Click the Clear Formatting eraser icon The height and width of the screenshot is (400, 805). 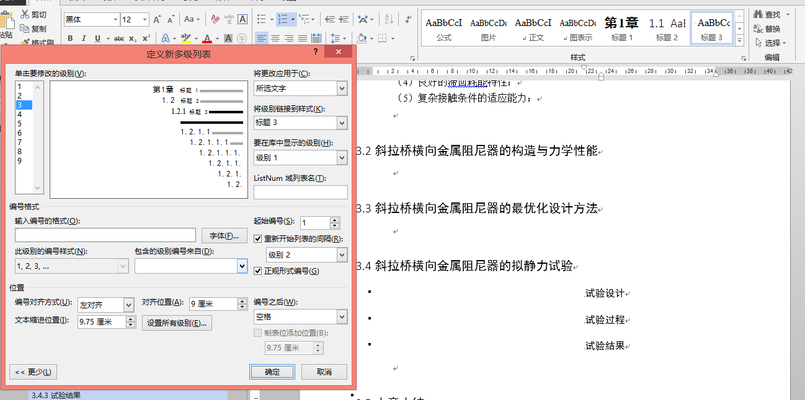[215, 20]
